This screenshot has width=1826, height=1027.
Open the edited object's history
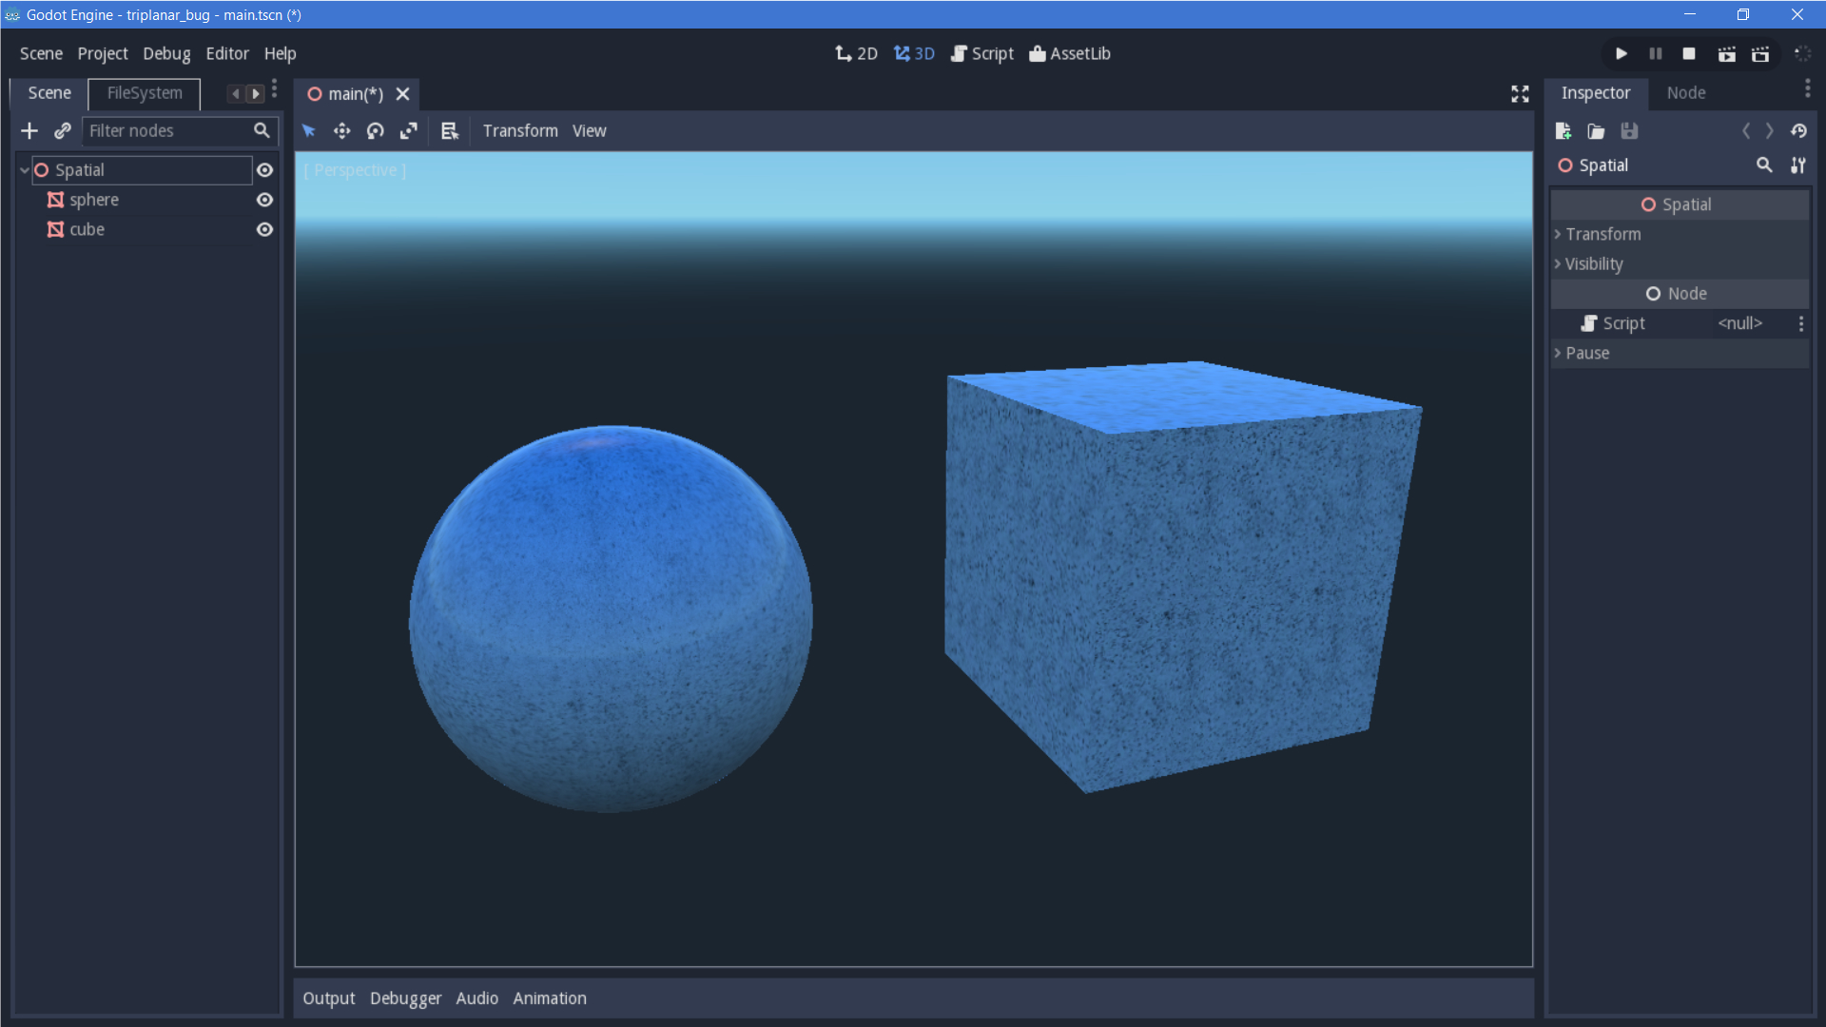[1799, 131]
